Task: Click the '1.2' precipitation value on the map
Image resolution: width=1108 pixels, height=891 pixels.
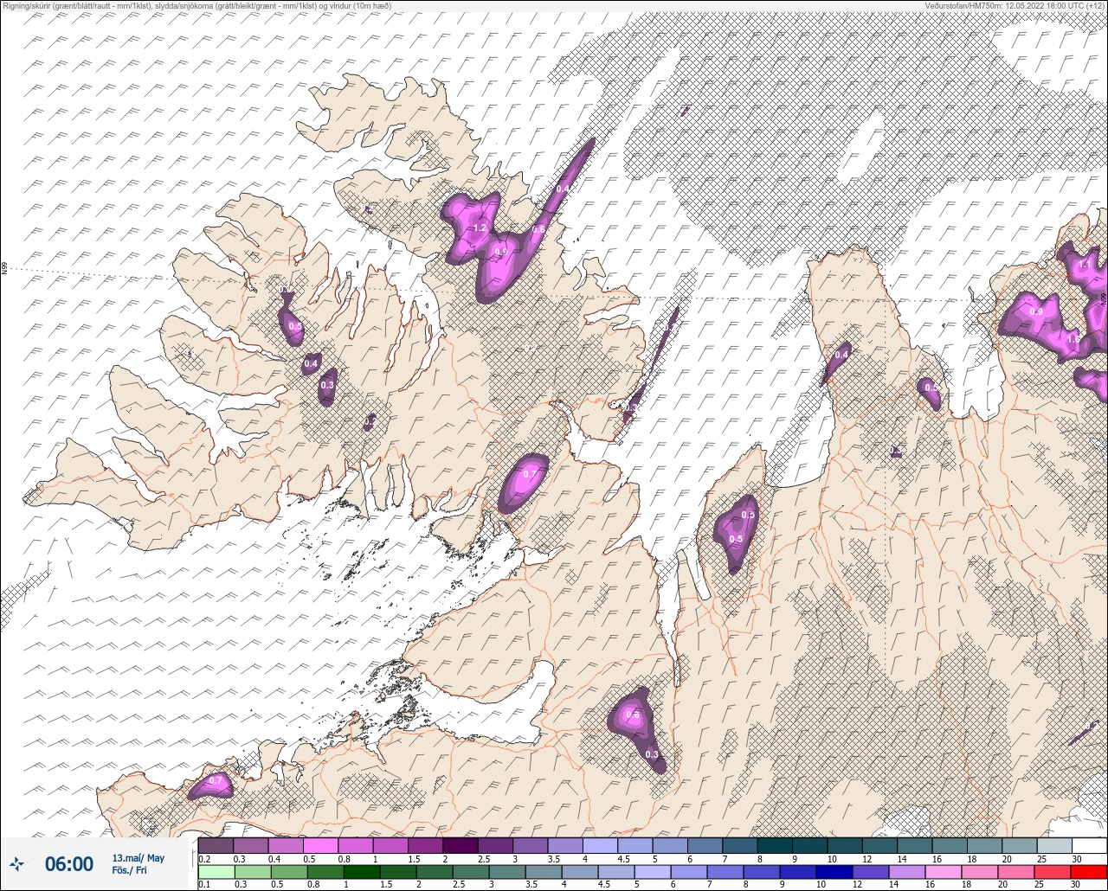Action: [x=479, y=228]
